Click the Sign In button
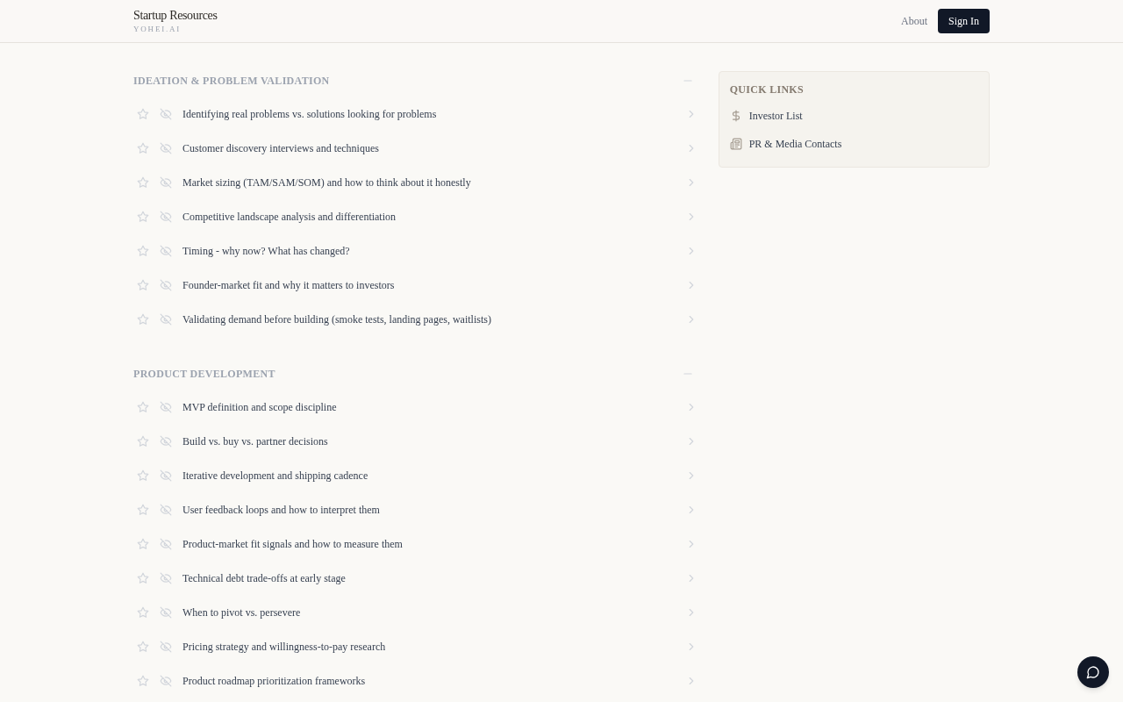Image resolution: width=1123 pixels, height=702 pixels. [x=963, y=21]
